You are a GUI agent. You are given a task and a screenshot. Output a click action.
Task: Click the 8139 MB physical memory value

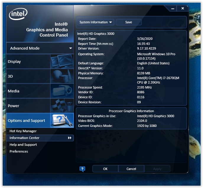tap(144, 73)
